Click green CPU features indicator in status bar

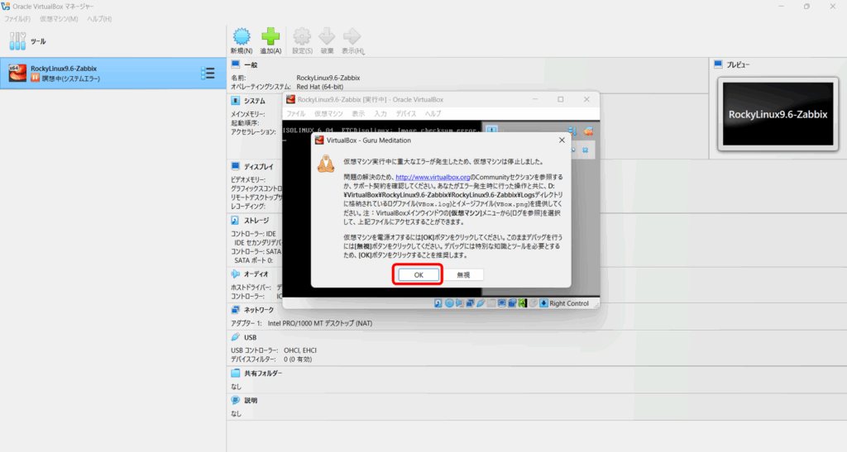coord(523,303)
